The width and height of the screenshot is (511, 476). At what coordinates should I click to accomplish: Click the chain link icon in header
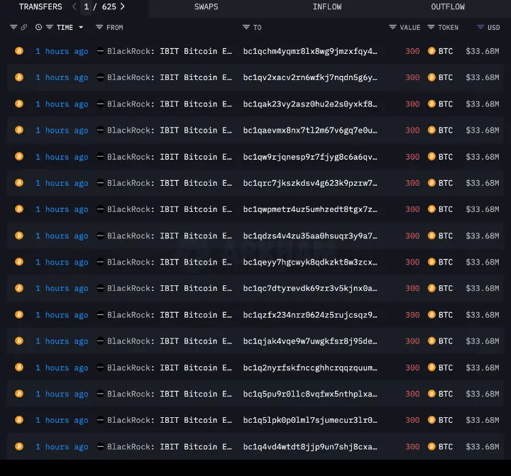(24, 27)
